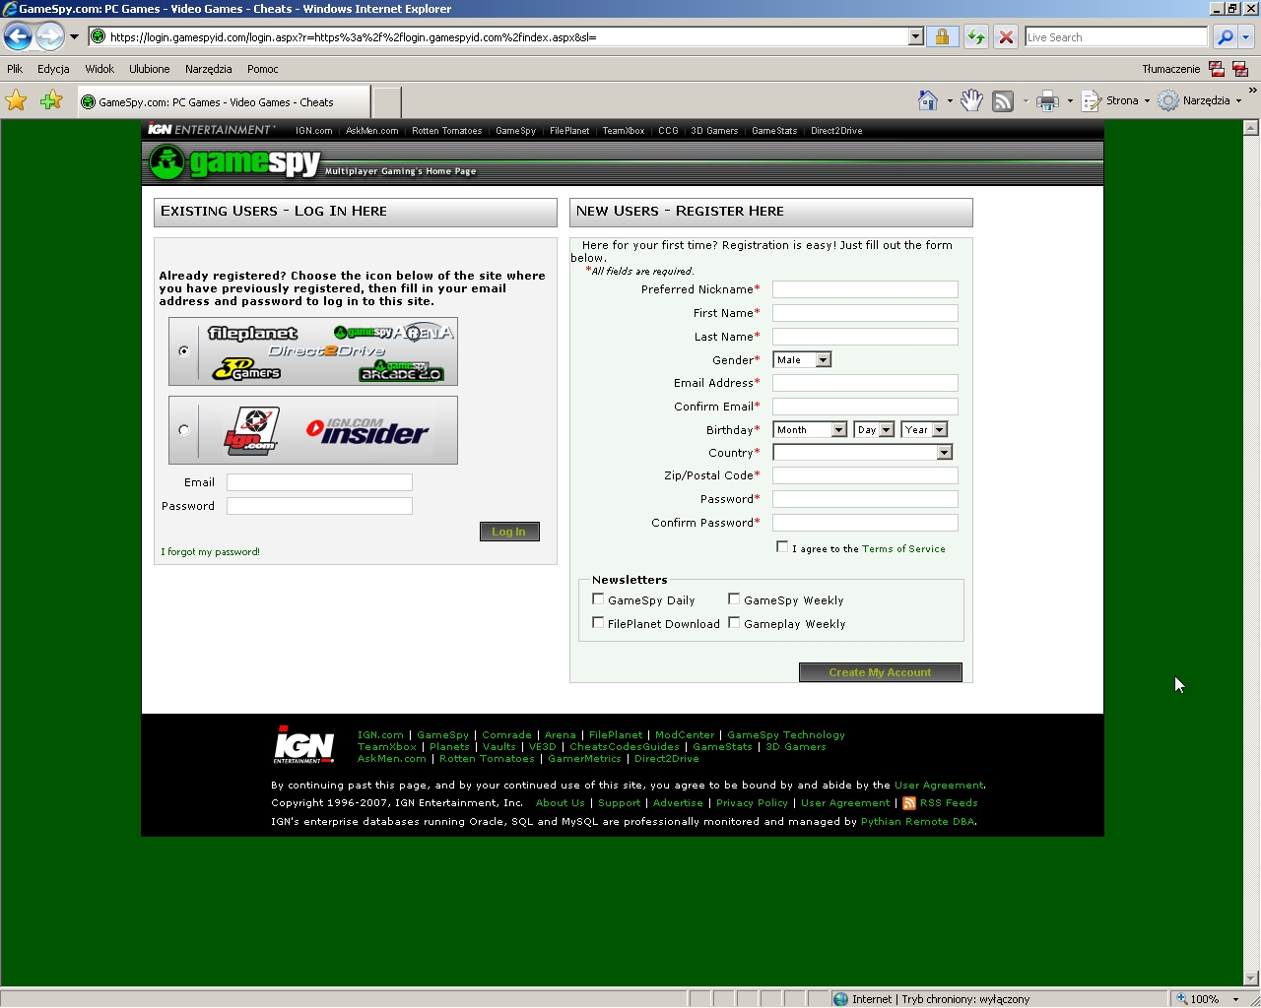1261x1008 pixels.
Task: Click the Home page icon
Action: (x=928, y=100)
